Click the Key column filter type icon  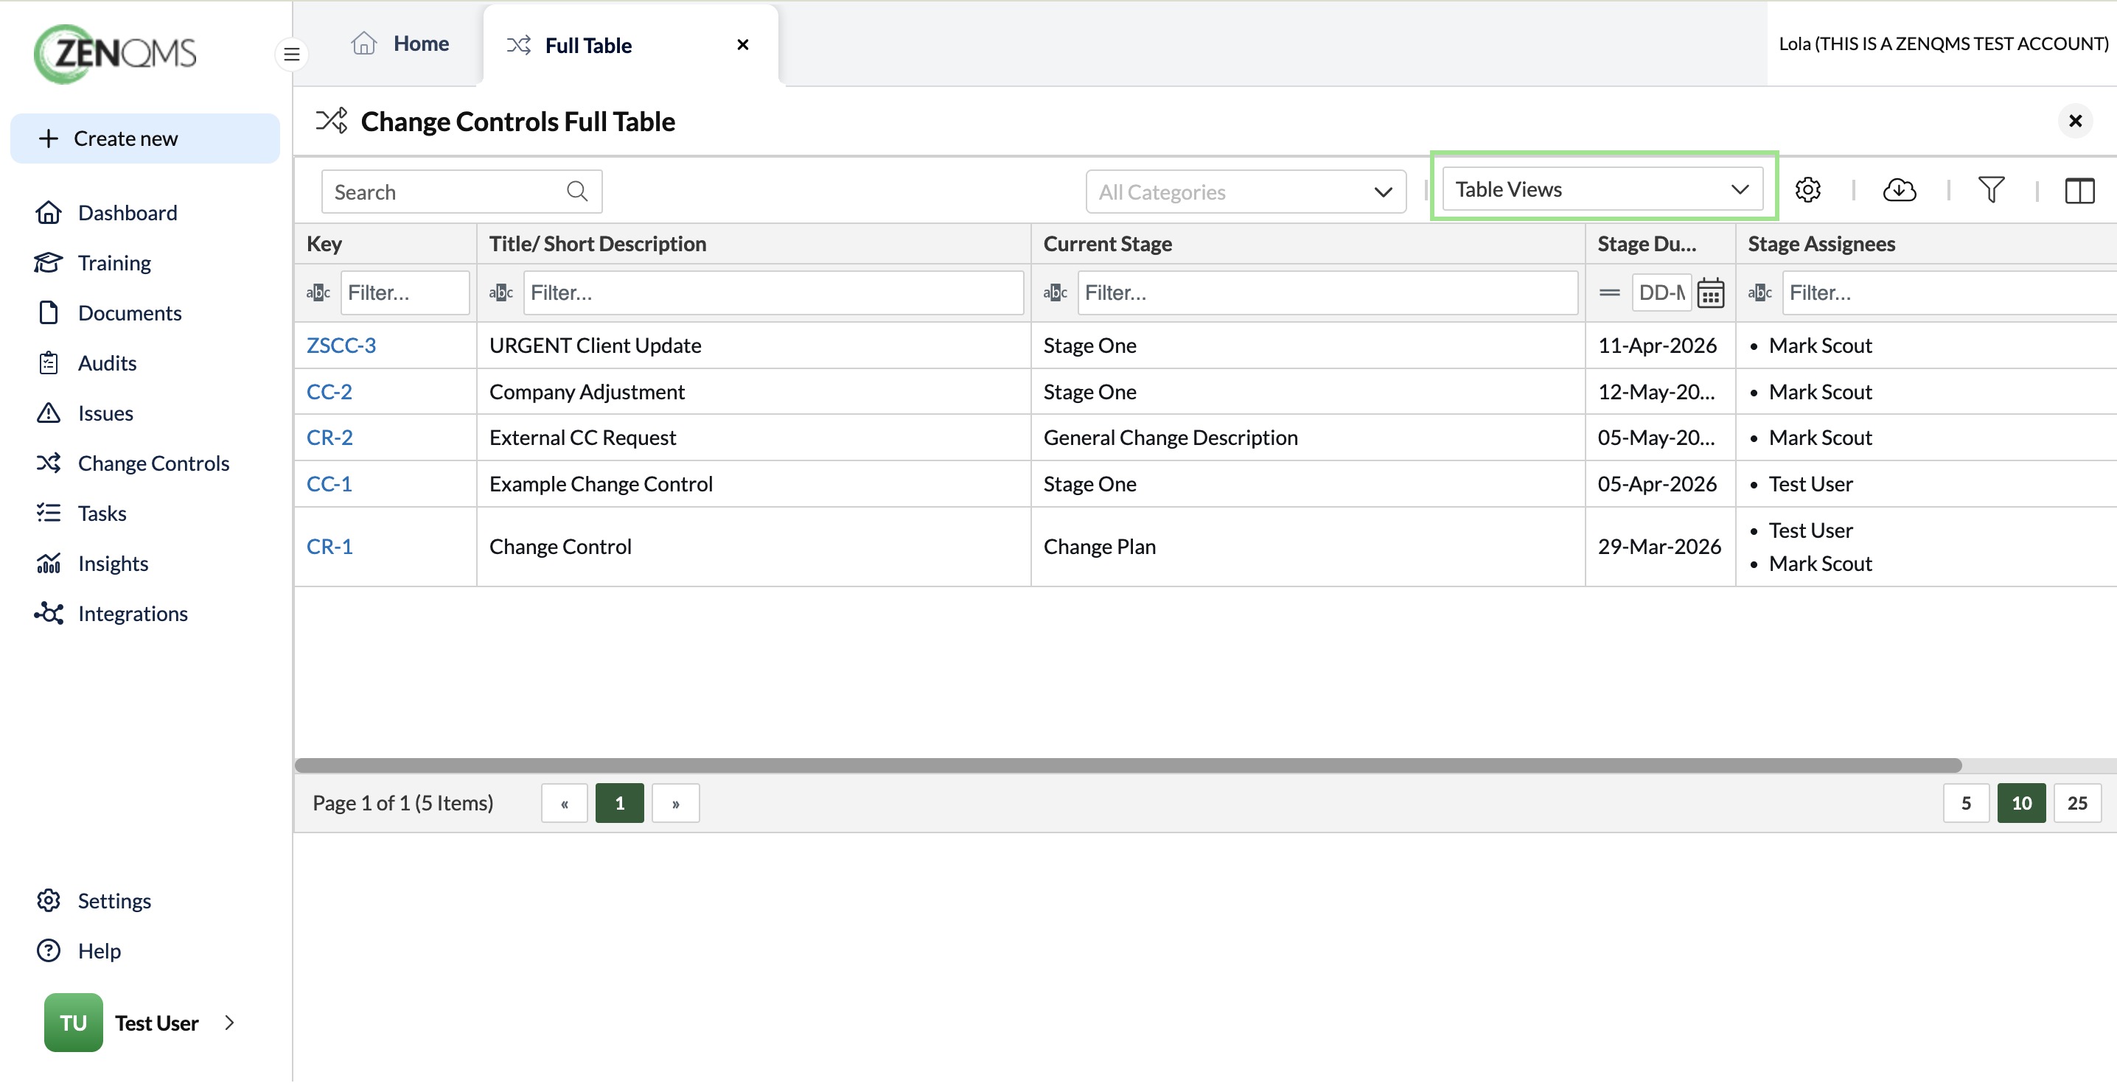point(318,292)
